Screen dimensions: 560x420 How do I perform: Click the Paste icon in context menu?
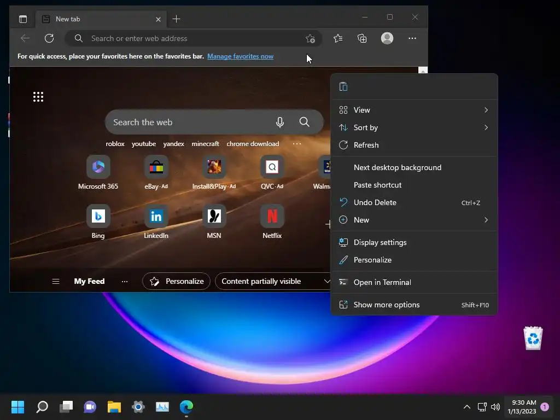coord(343,87)
